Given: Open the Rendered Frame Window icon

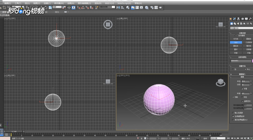Looking at the screenshot, I should [x=156, y=7].
